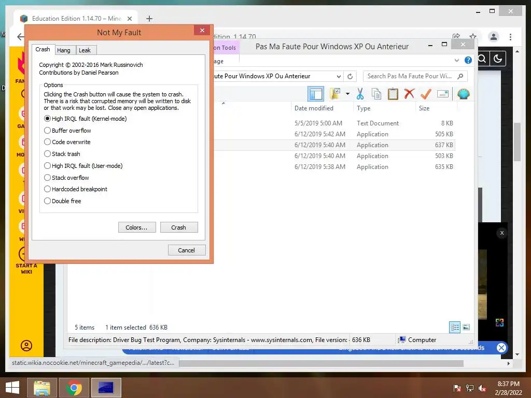Open wiki user account icon in sidebar
This screenshot has width=531, height=398.
click(x=26, y=346)
